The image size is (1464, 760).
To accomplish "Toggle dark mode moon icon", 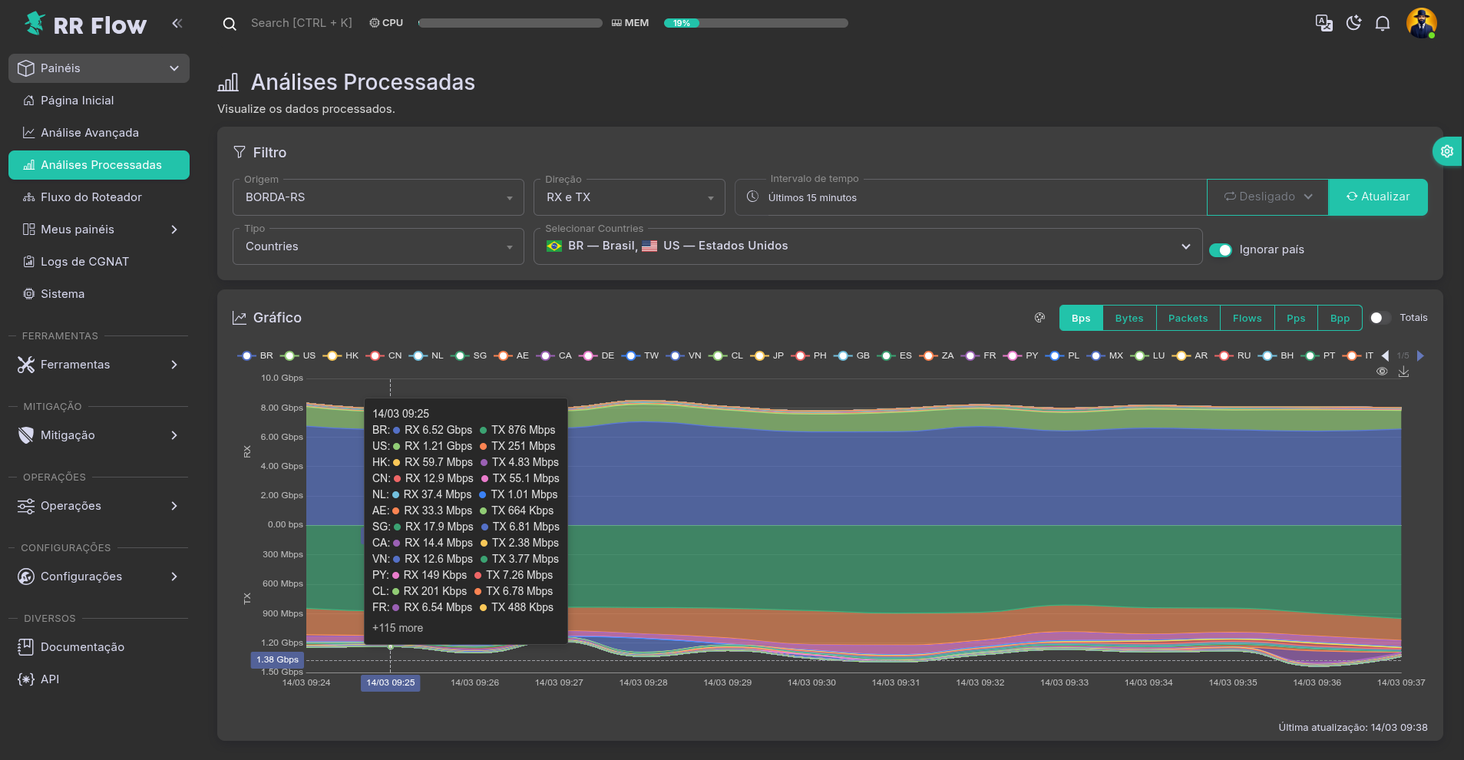I will [1353, 23].
